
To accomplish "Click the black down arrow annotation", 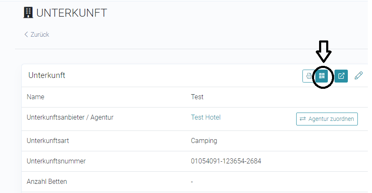I will (x=323, y=51).
